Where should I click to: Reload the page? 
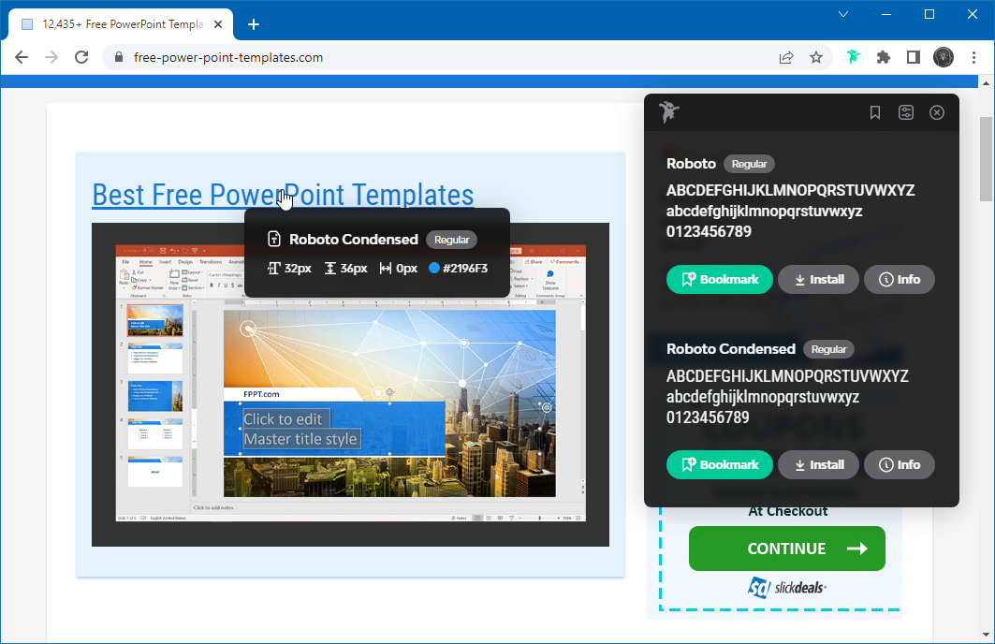tap(81, 57)
